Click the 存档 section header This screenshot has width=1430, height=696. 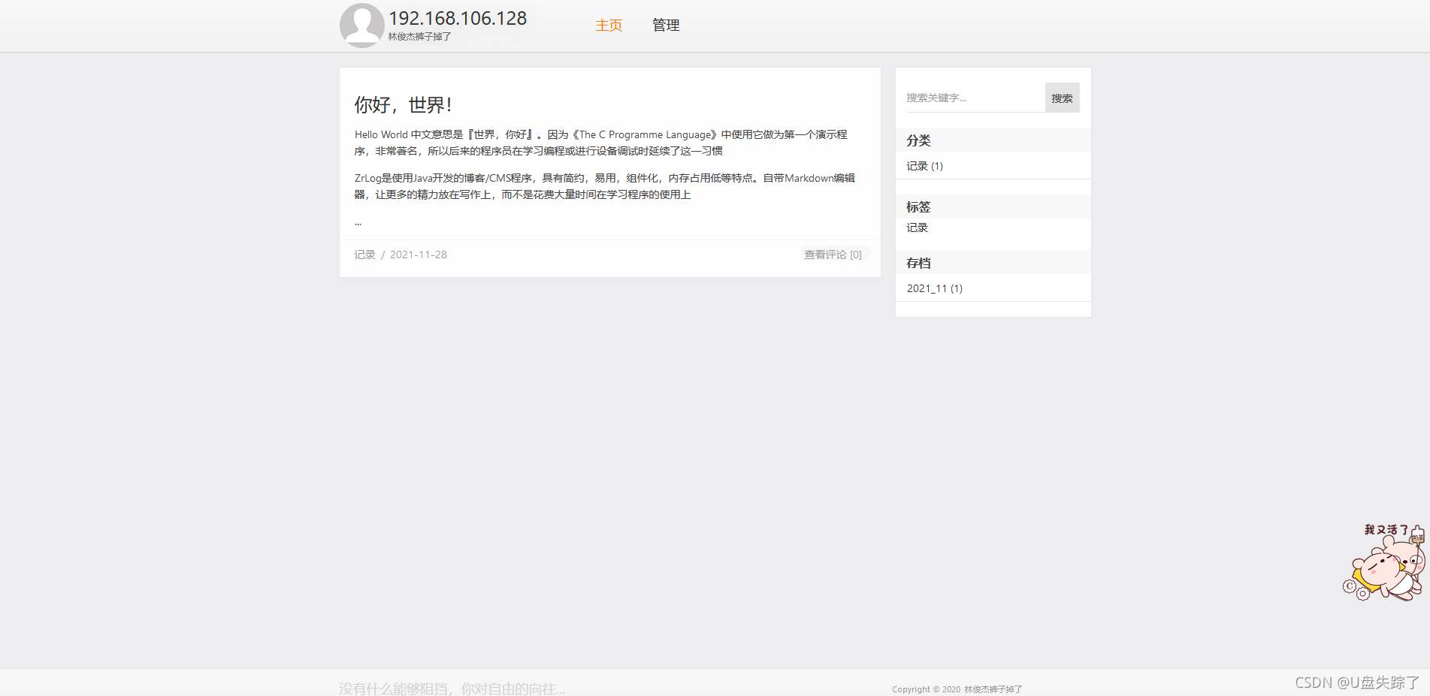point(918,263)
